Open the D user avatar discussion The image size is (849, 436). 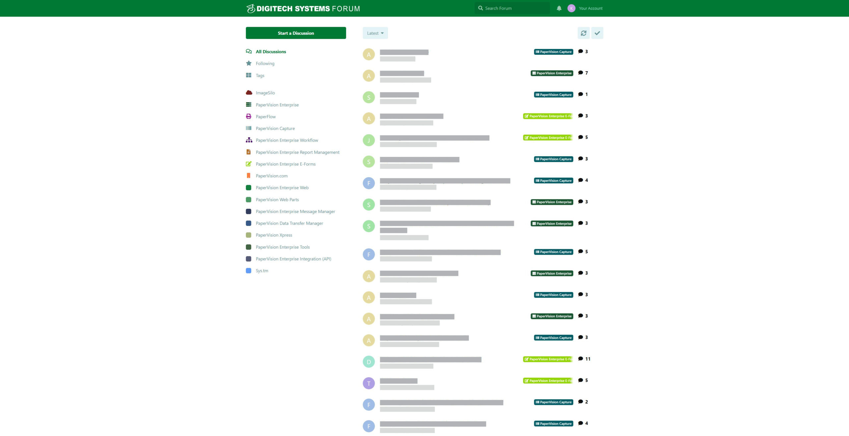pyautogui.click(x=369, y=362)
